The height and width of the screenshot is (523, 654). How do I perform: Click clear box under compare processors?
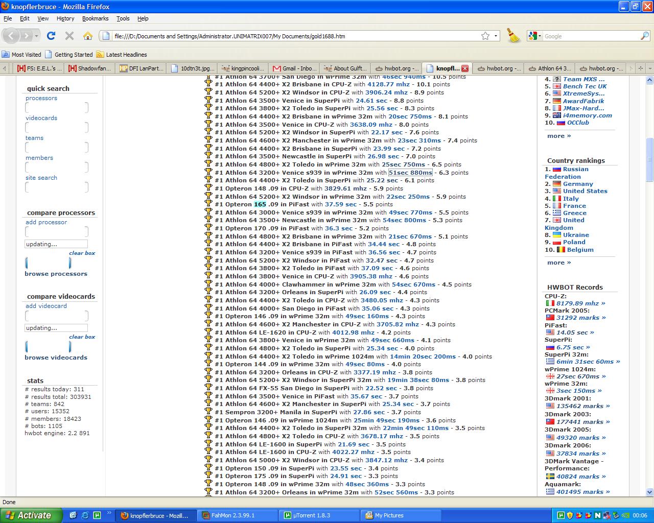[82, 253]
